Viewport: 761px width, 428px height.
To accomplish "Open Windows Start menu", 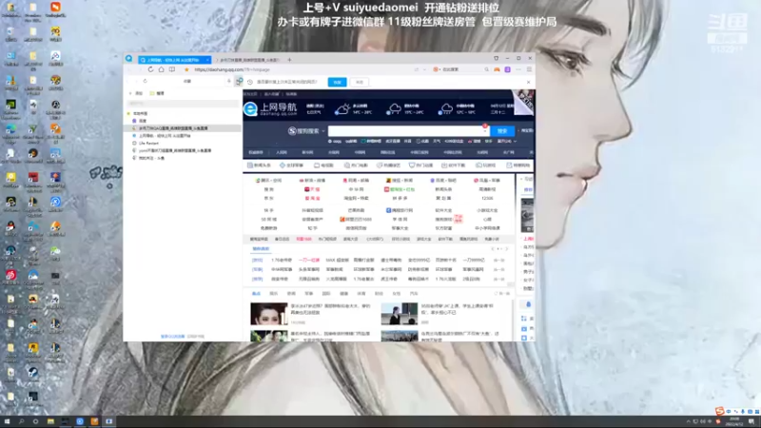I will click(x=7, y=421).
